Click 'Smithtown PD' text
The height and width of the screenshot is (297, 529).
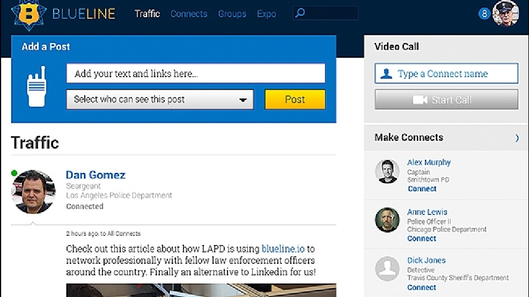click(x=428, y=180)
